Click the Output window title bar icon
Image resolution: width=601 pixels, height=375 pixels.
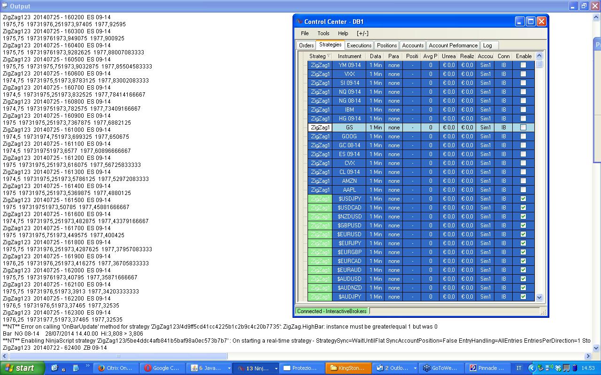click(x=5, y=6)
